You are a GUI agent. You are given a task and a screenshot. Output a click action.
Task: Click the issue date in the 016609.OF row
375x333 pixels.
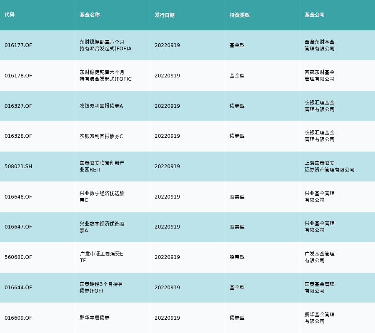pos(167,318)
